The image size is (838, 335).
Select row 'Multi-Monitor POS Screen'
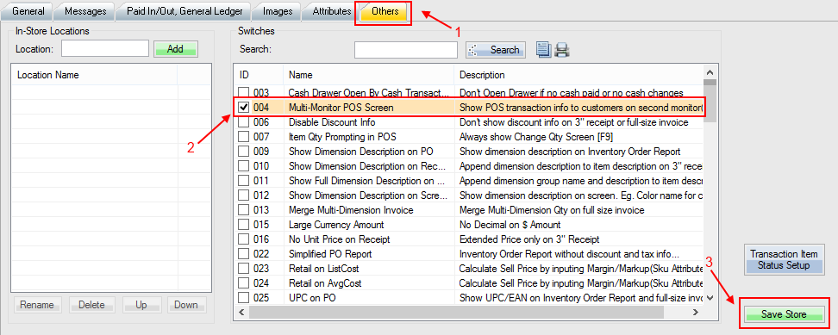pyautogui.click(x=469, y=108)
